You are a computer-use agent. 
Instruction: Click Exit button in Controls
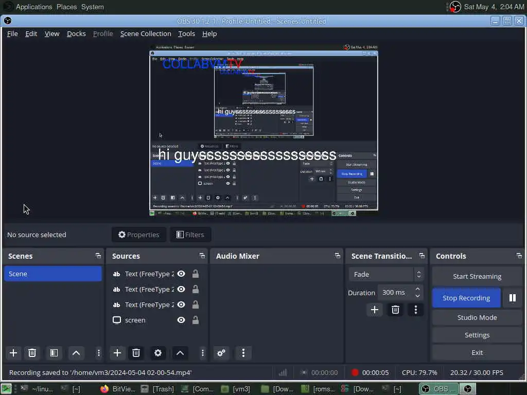pyautogui.click(x=477, y=352)
